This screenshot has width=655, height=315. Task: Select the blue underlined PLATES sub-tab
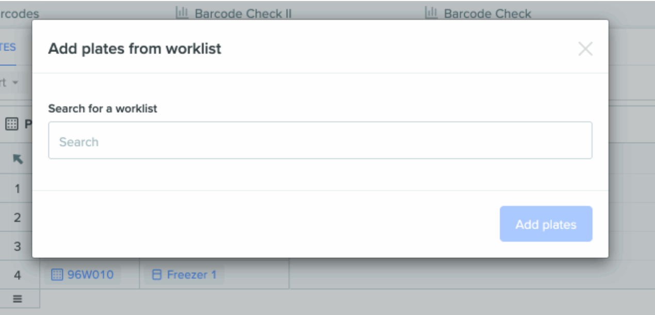[8, 47]
